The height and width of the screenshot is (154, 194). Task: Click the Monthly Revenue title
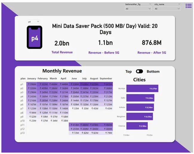tap(62, 71)
